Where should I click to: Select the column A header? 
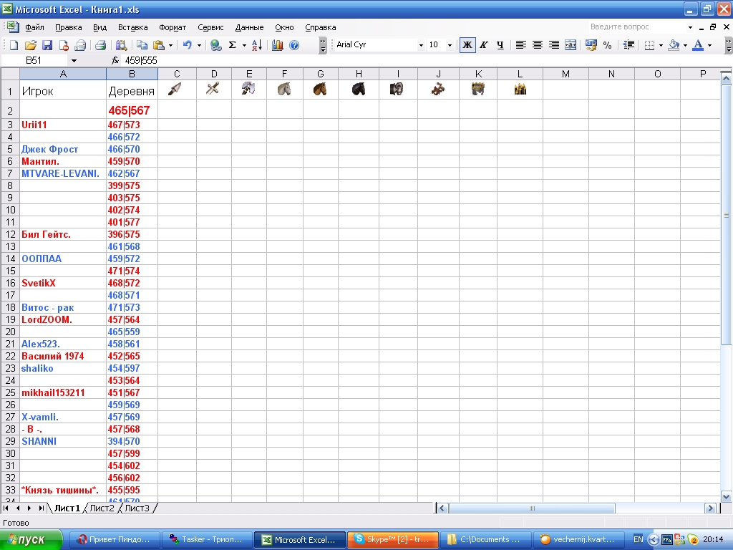pyautogui.click(x=63, y=74)
